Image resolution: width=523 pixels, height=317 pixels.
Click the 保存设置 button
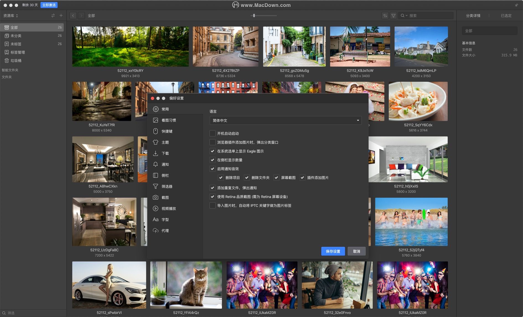click(x=333, y=251)
